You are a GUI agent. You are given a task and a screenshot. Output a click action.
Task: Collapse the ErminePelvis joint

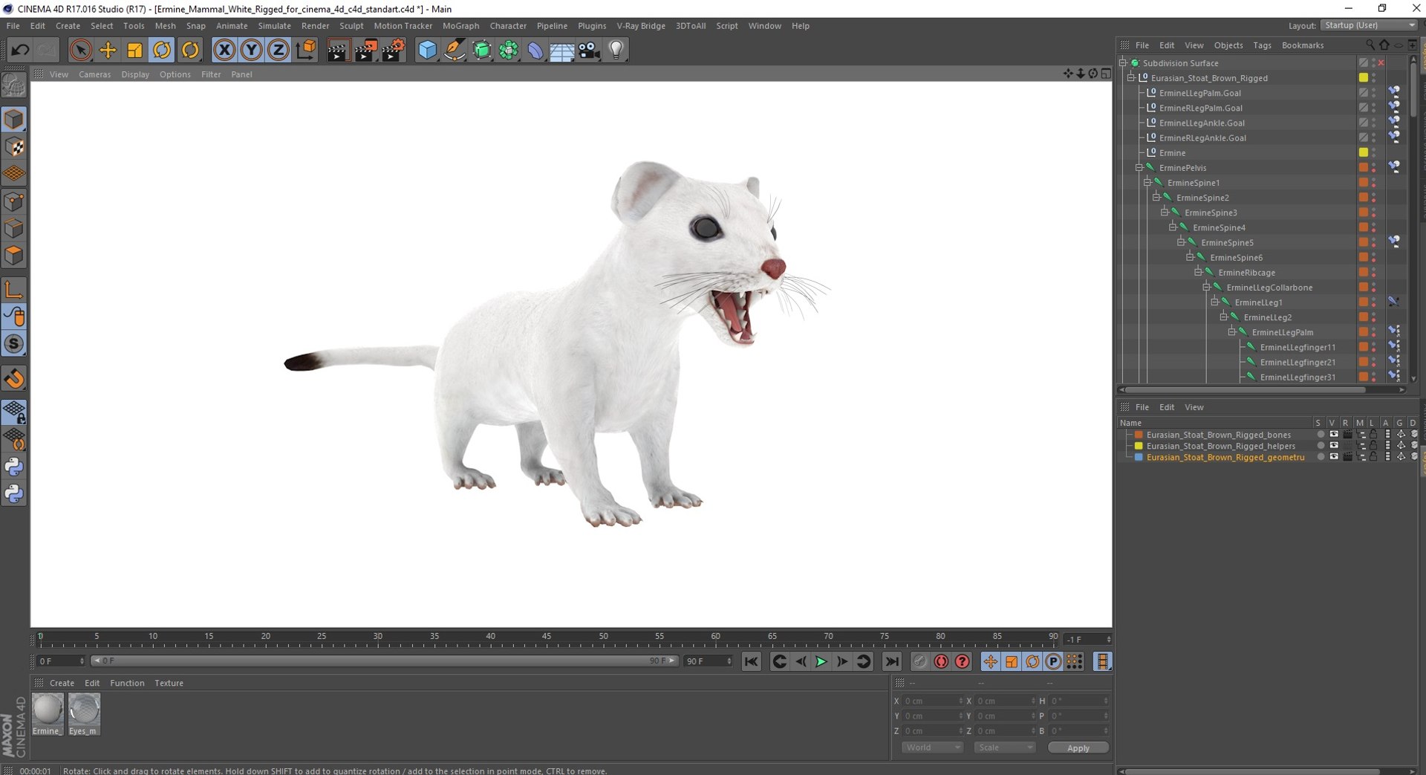coord(1139,168)
